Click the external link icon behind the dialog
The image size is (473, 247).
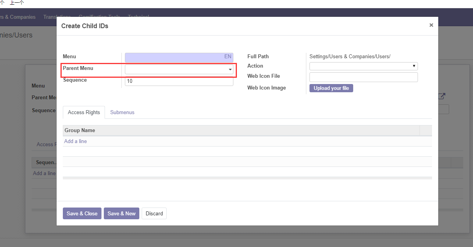click(441, 96)
